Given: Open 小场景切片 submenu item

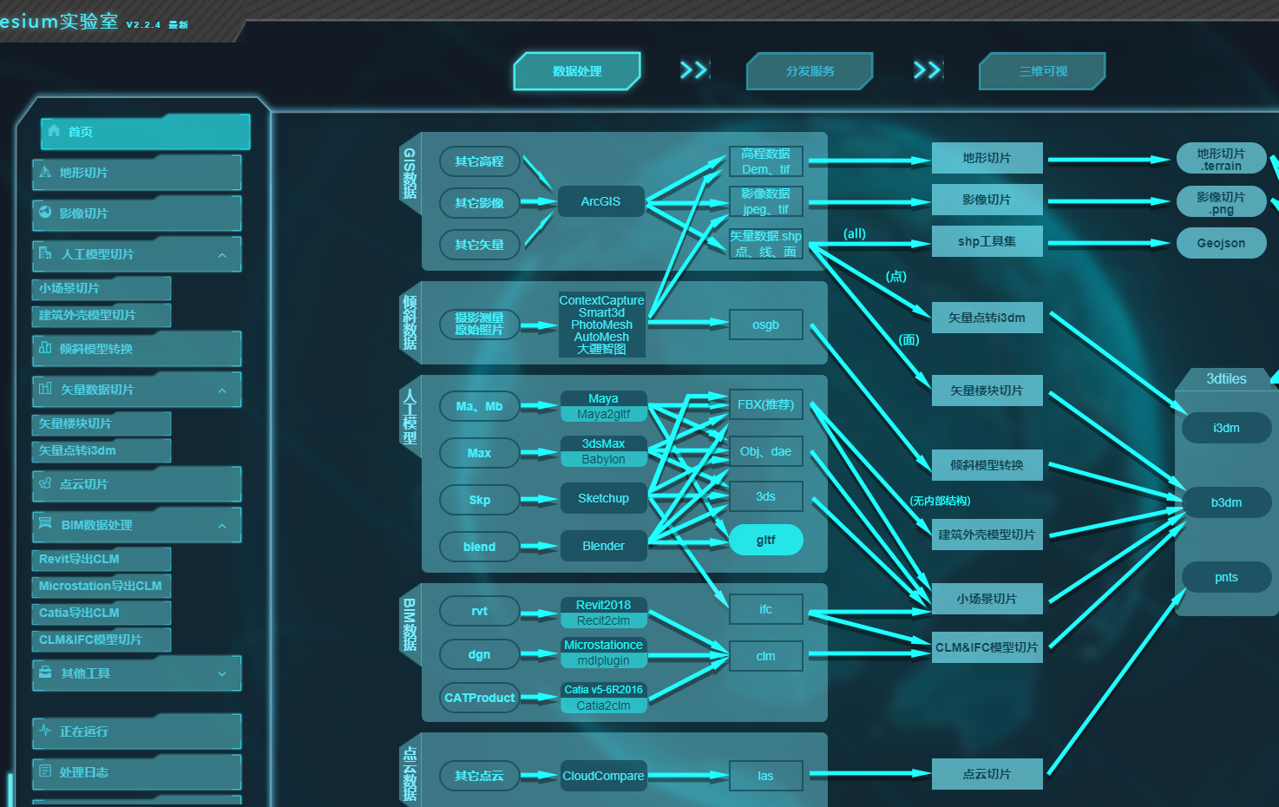Looking at the screenshot, I should 102,288.
